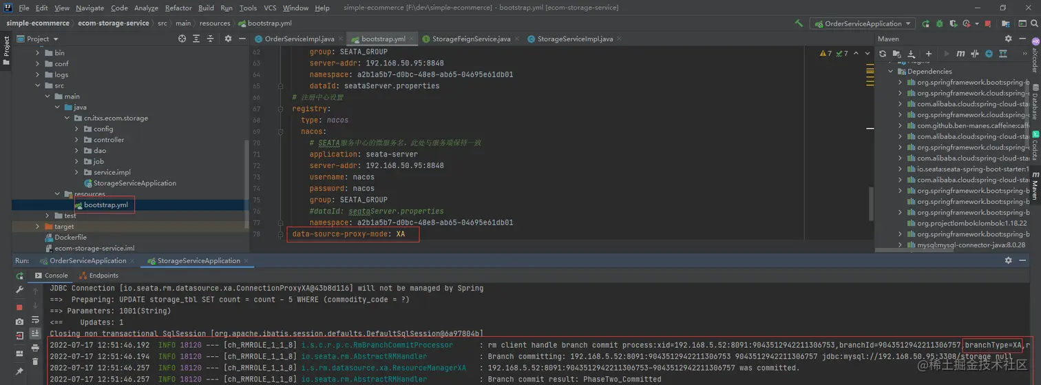The image size is (1041, 385).
Task: Click the Print console output icon
Action: 35,348
